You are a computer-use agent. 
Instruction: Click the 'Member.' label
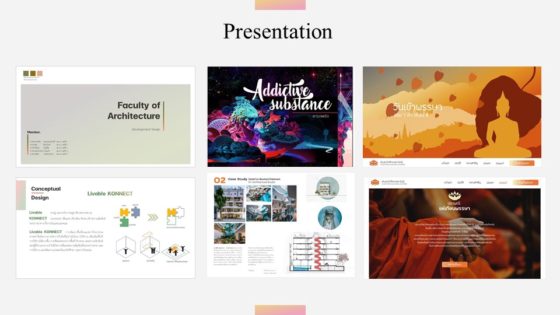[x=34, y=132]
